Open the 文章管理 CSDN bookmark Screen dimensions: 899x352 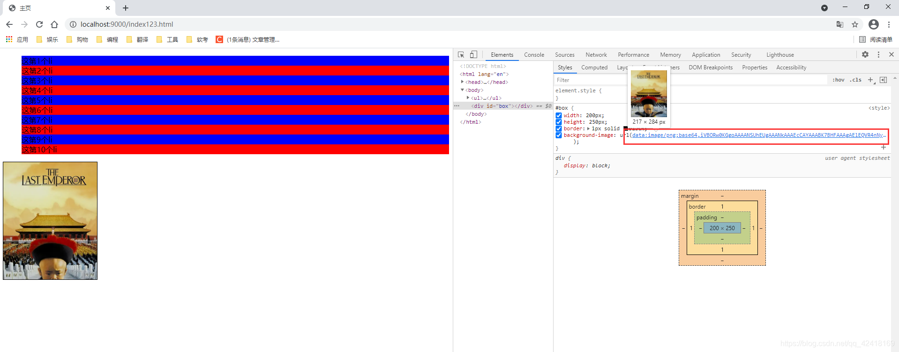(x=247, y=39)
